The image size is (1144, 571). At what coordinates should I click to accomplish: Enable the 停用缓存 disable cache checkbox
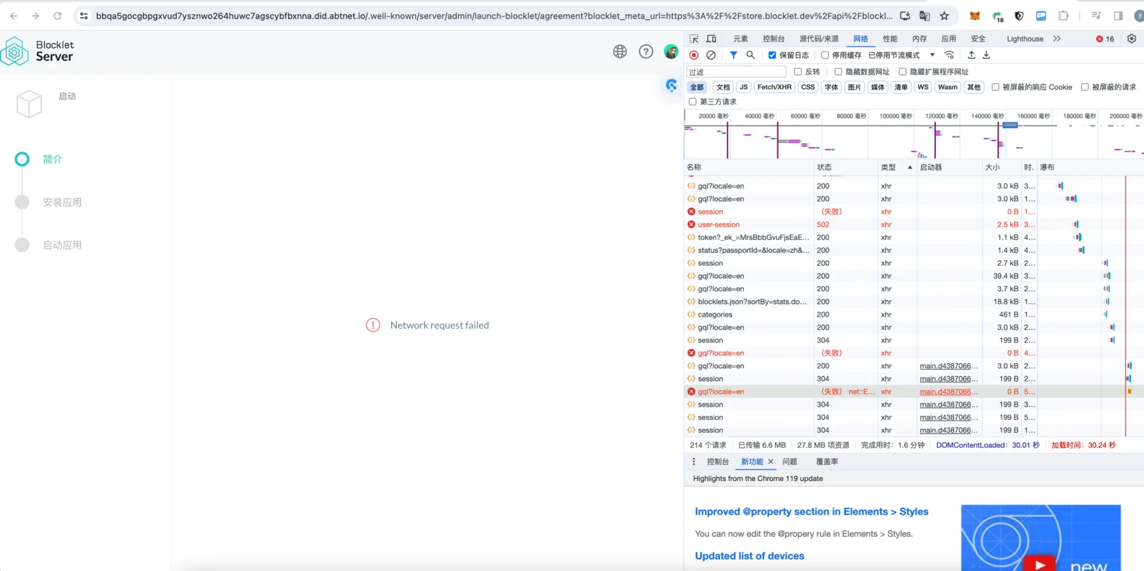[x=824, y=55]
